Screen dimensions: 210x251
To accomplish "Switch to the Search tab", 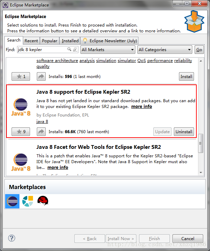I will [14, 40].
